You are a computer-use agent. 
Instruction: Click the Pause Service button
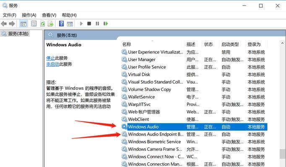click(97, 24)
